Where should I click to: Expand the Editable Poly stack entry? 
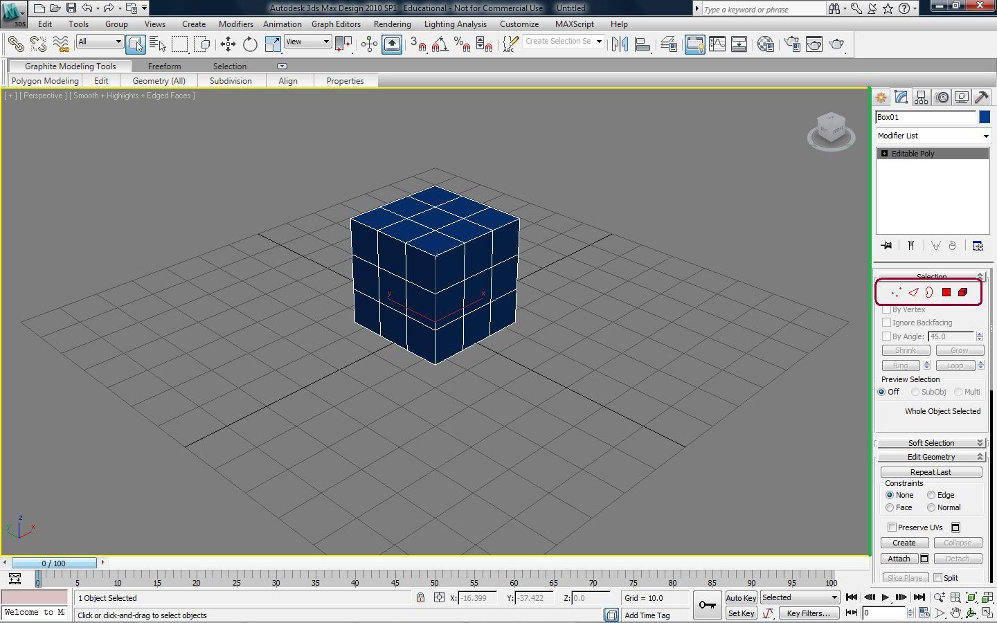tap(884, 154)
